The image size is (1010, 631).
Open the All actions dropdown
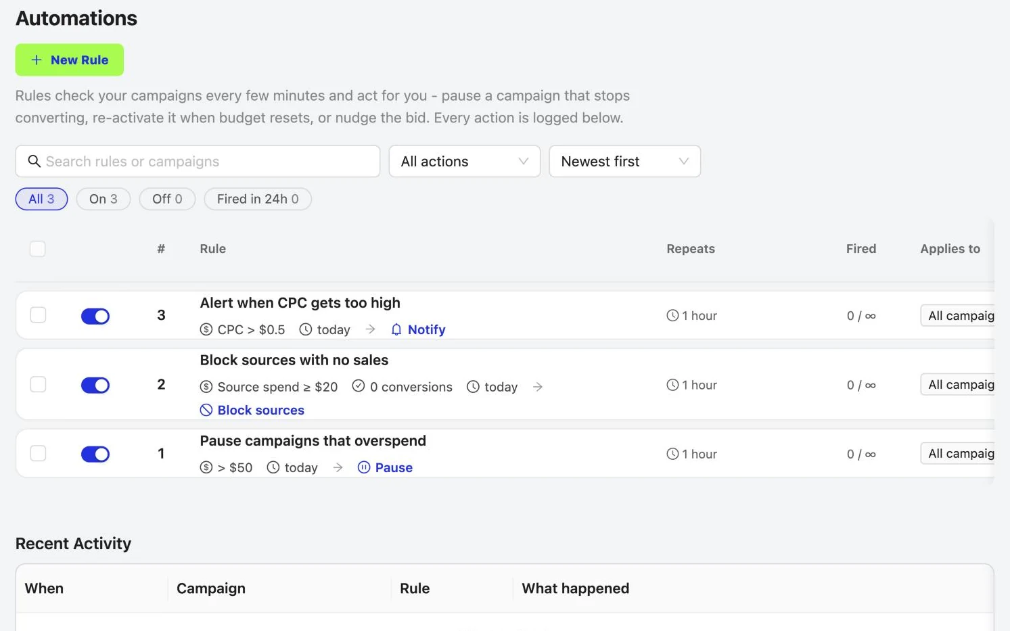[x=465, y=162]
